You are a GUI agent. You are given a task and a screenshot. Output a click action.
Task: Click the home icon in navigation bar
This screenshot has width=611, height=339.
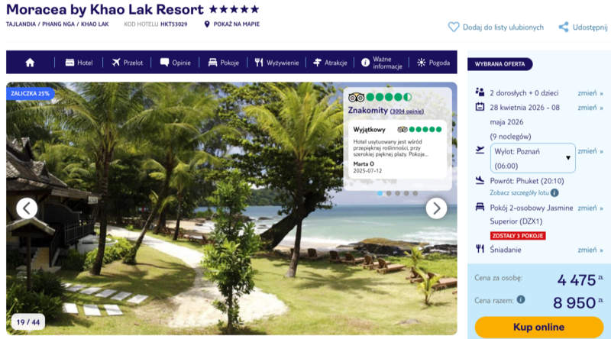click(x=30, y=63)
